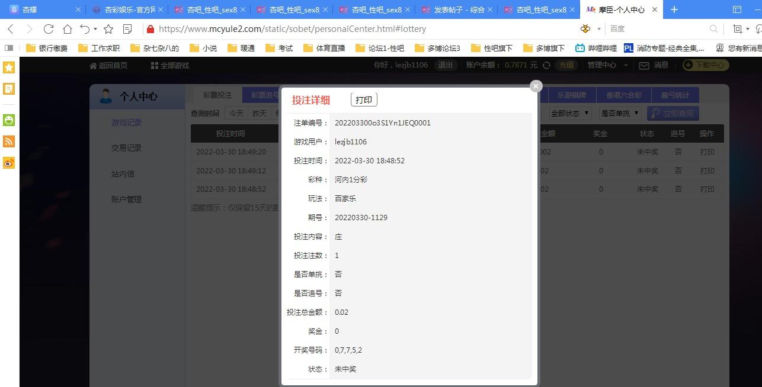Bookmark page using the star icon
The height and width of the screenshot is (387, 762).
(108, 29)
